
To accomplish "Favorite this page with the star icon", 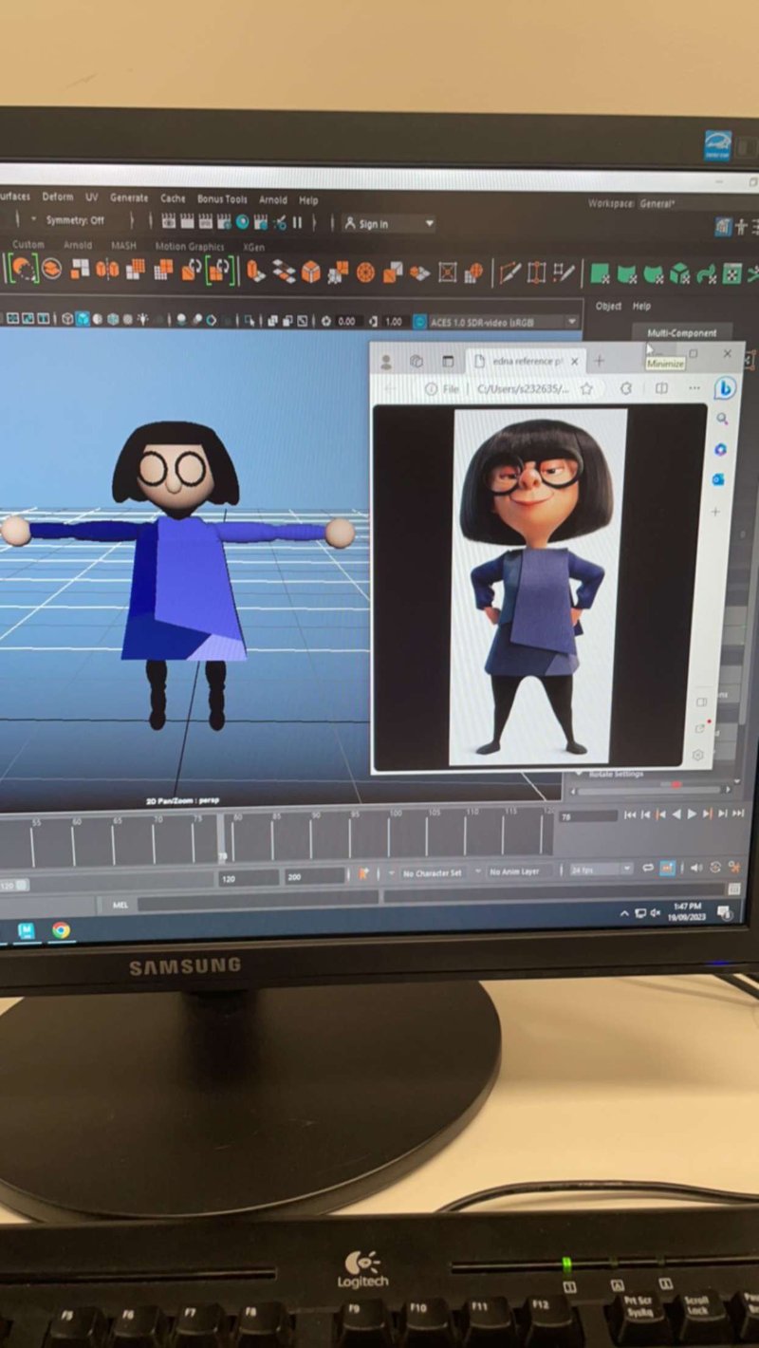I will pyautogui.click(x=586, y=389).
